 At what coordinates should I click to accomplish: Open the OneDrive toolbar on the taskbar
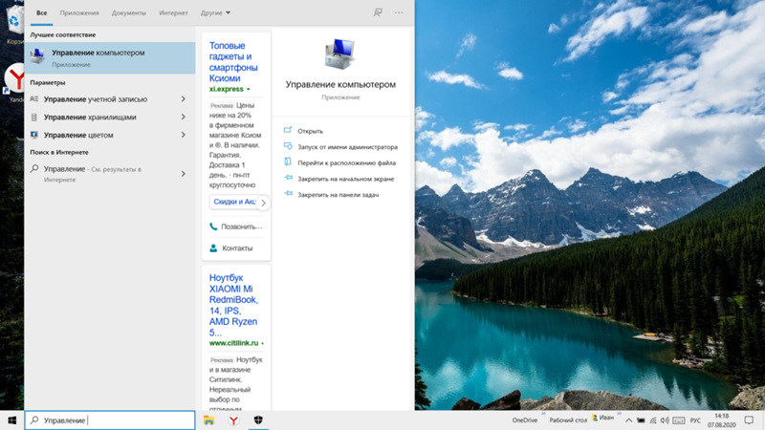(x=524, y=420)
